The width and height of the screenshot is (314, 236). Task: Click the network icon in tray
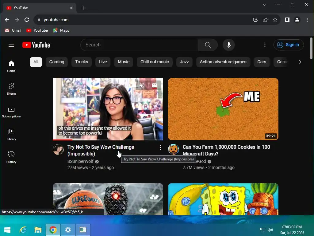point(262,230)
